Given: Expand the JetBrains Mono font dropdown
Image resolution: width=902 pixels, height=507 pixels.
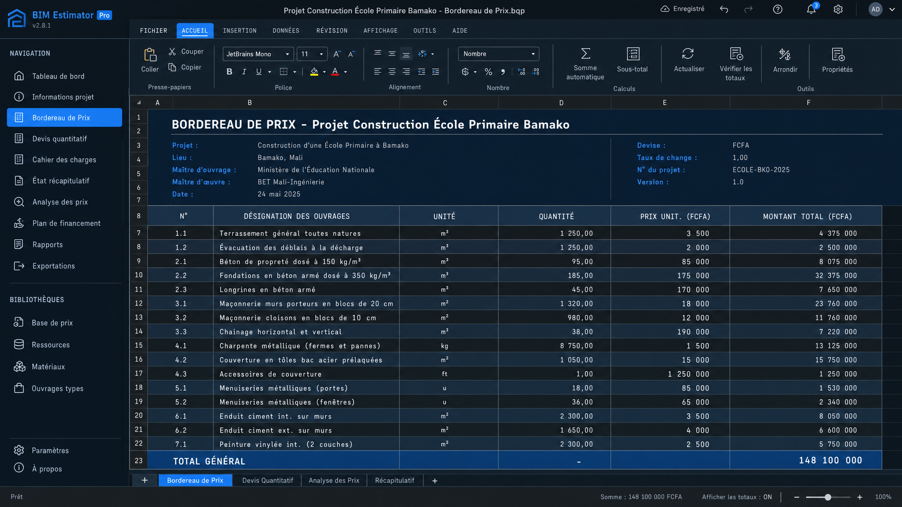Looking at the screenshot, I should pos(258,54).
